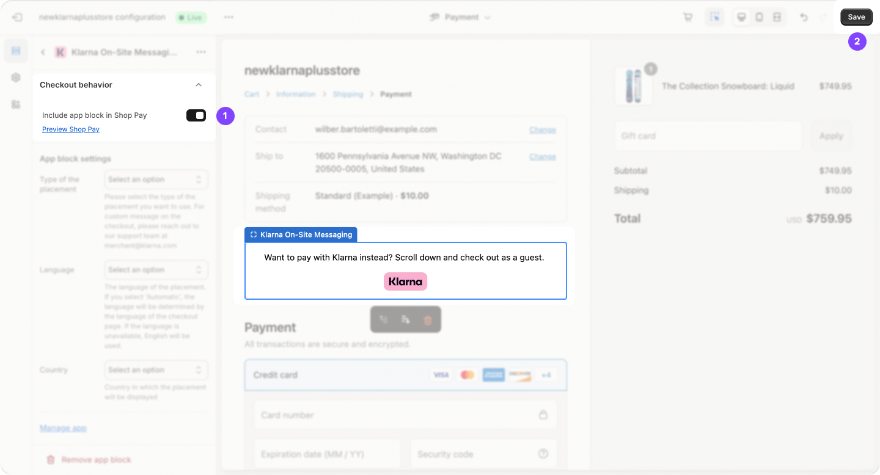Screen dimensions: 880x475
Task: Open the three-dot menu beside Live badge
Action: click(229, 17)
